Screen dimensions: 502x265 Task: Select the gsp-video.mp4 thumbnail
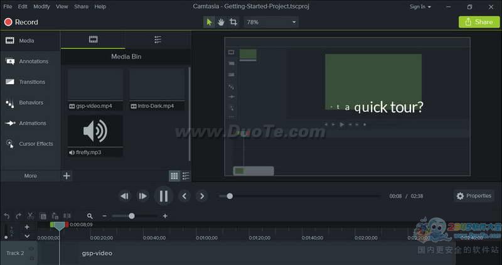tap(95, 89)
